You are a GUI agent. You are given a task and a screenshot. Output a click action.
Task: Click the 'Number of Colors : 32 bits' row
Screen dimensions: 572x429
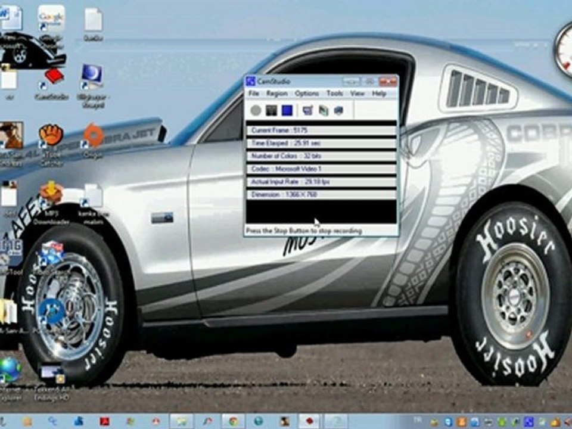[x=321, y=156]
